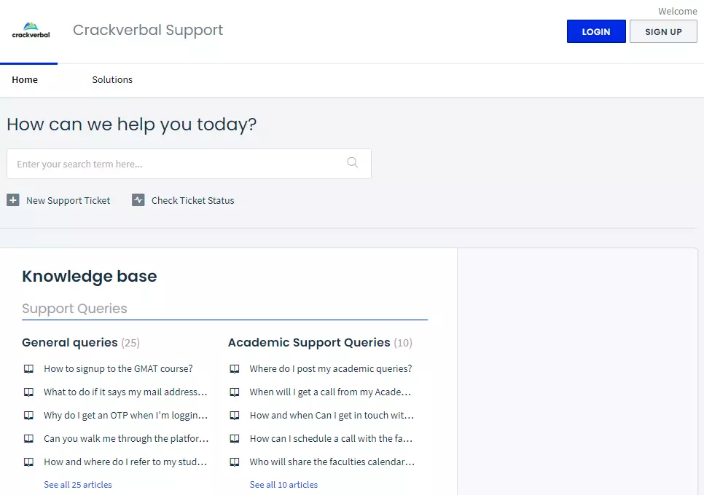Viewport: 704px width, 495px height.
Task: Click book icon beside 'Where do I post my academic queries?'
Action: coord(235,369)
